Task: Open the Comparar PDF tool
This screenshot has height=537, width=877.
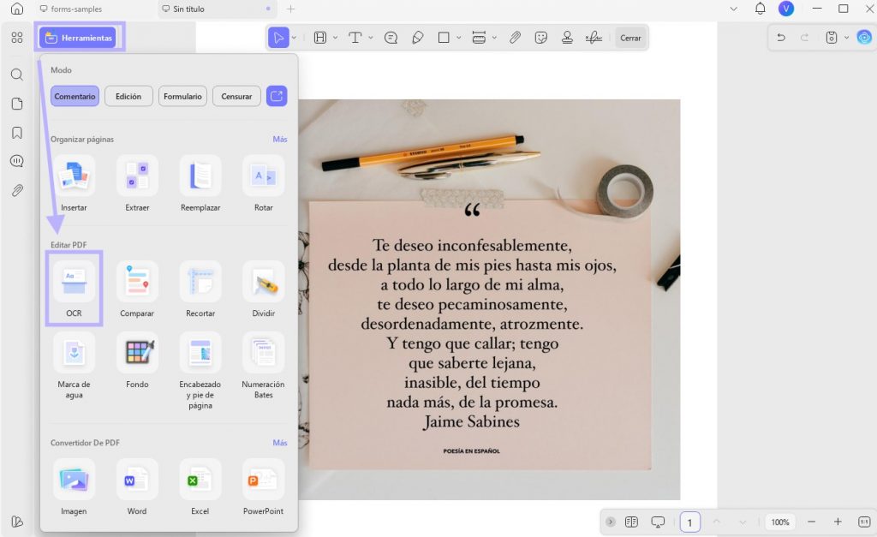Action: pos(137,289)
